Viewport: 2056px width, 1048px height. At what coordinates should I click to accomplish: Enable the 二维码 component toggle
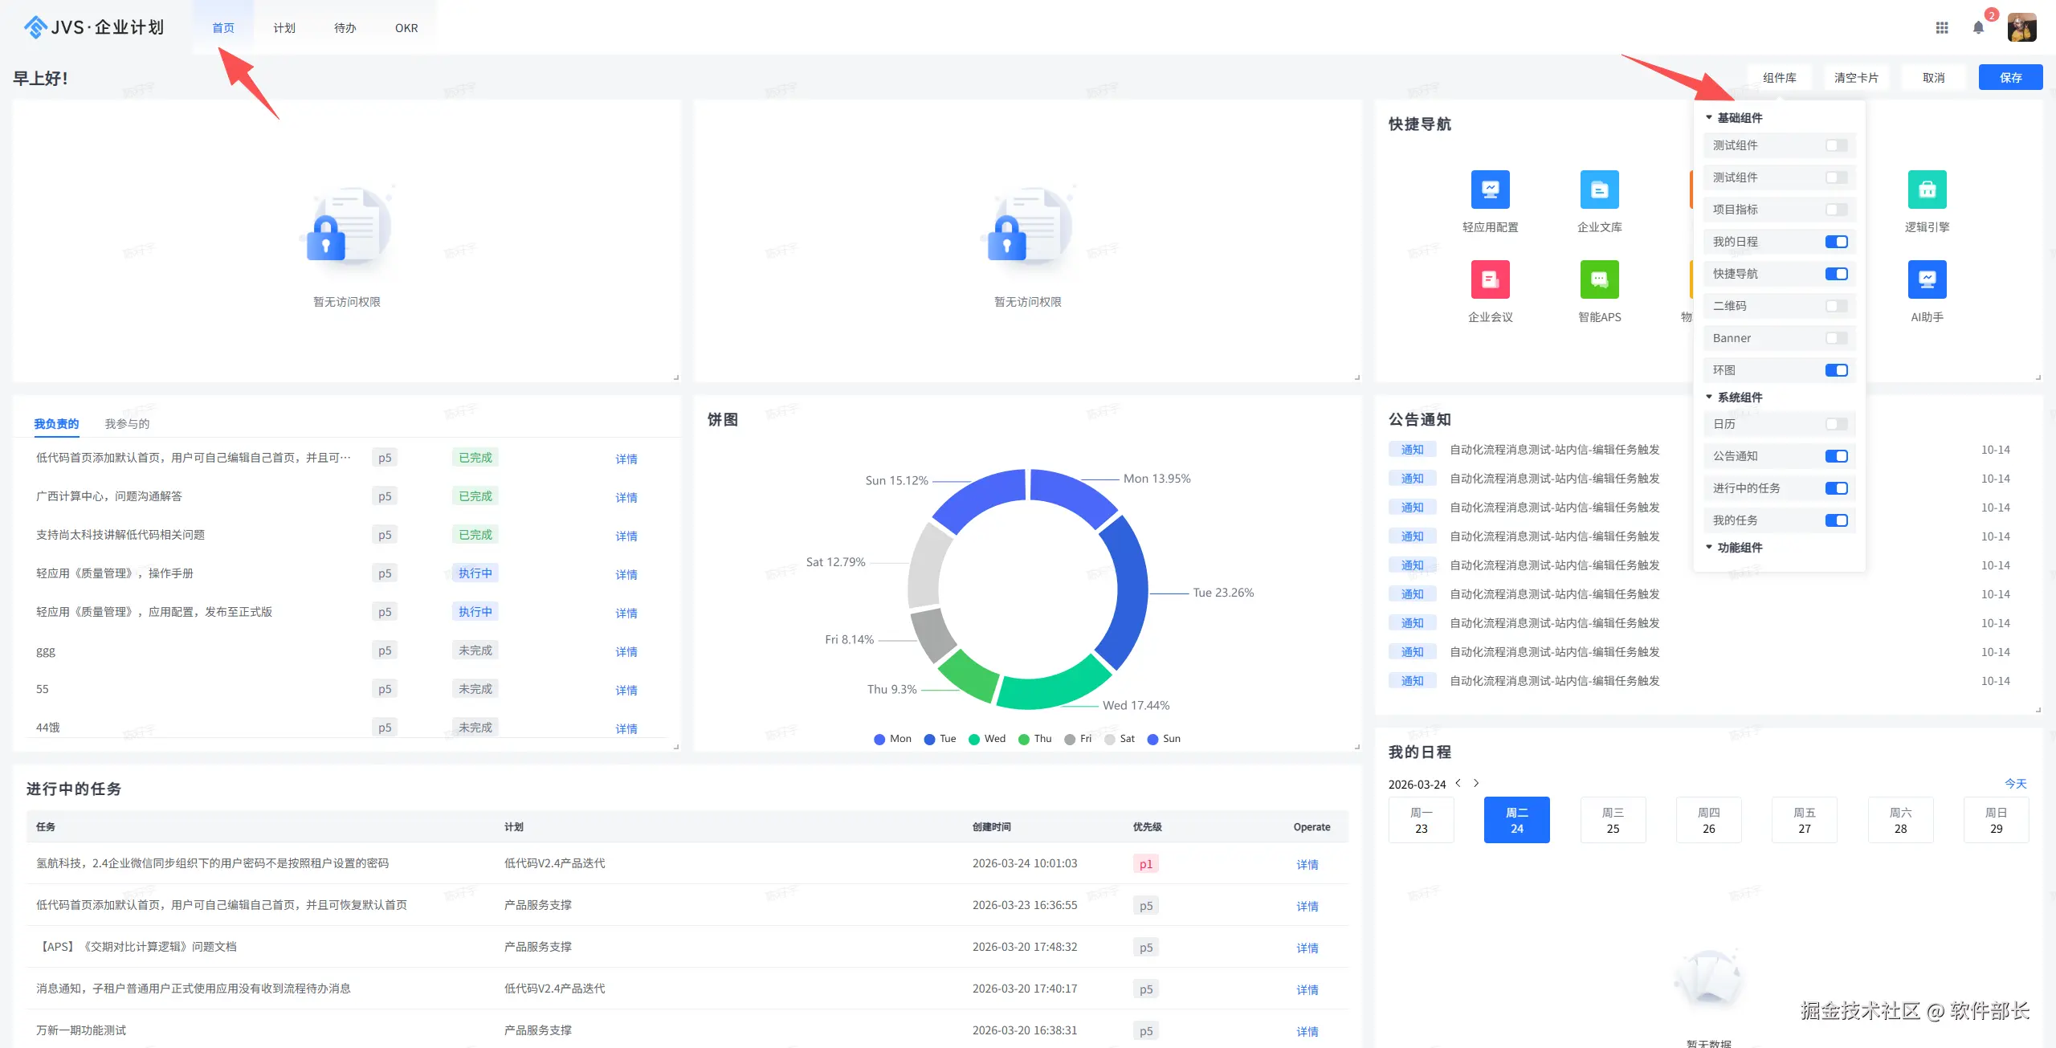point(1836,306)
